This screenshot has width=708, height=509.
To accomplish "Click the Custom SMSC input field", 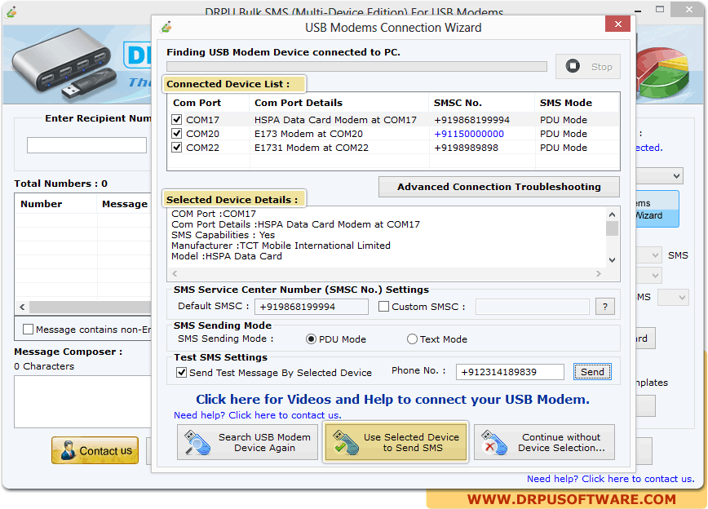I will coord(533,307).
